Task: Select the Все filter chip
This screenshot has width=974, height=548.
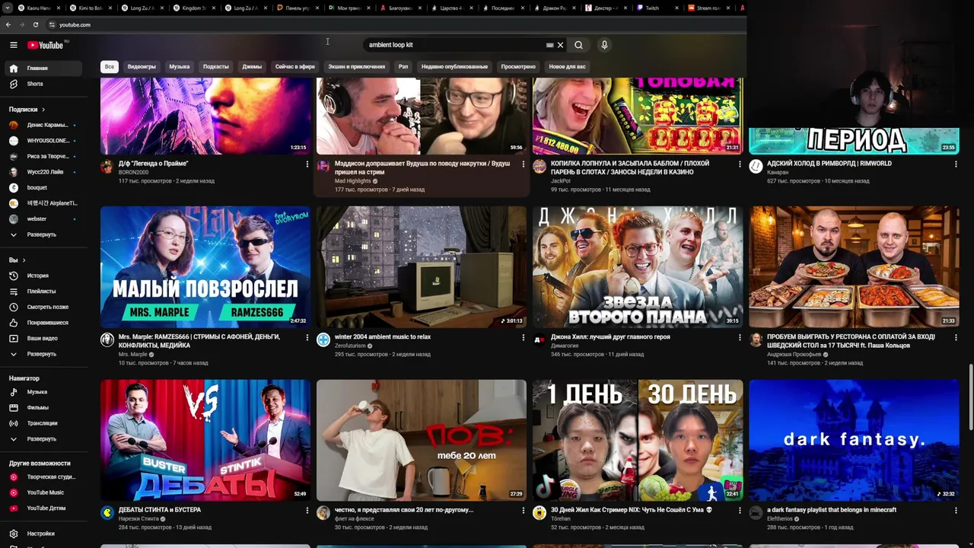Action: pos(110,67)
